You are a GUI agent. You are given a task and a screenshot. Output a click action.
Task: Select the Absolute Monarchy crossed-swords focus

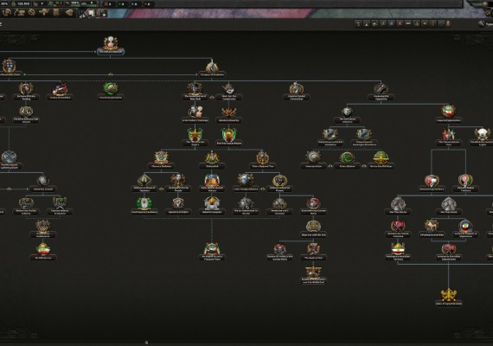(x=229, y=114)
